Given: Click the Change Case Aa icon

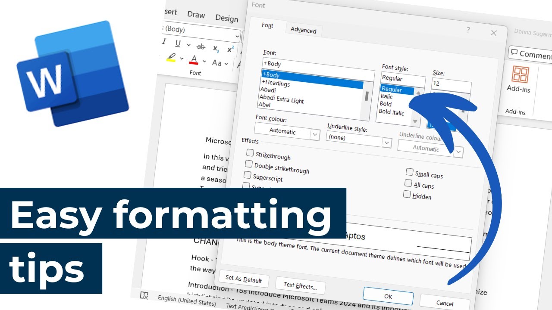Looking at the screenshot, I should pos(216,63).
